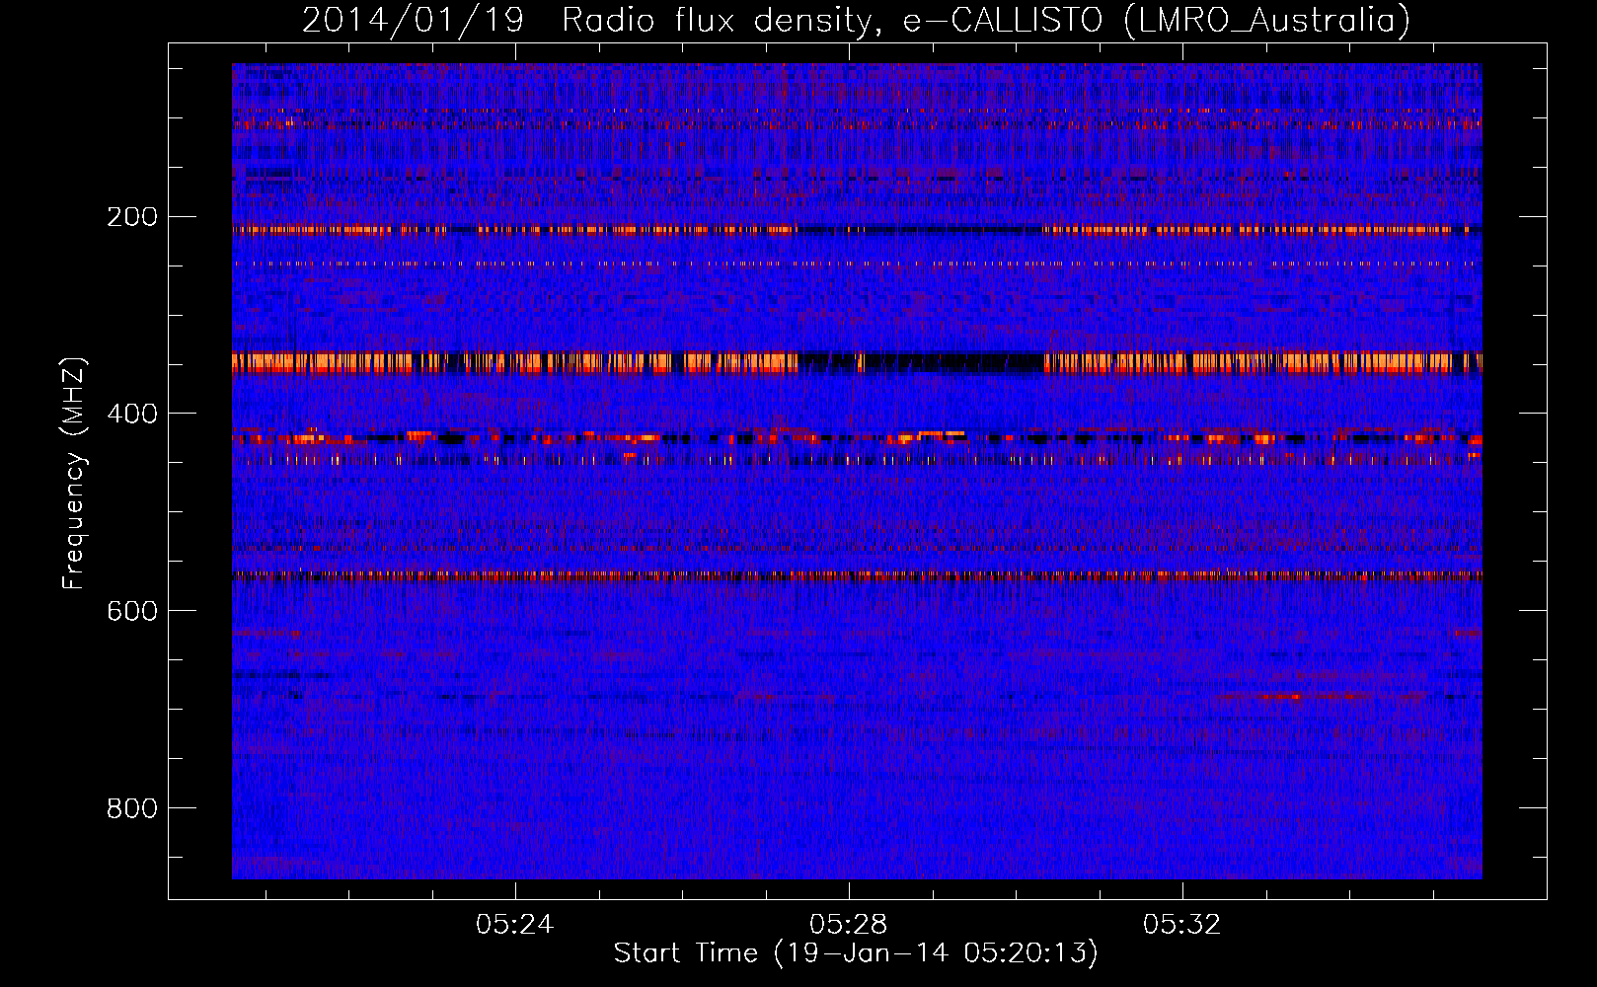Click the 200 frequency tick label

click(x=132, y=217)
